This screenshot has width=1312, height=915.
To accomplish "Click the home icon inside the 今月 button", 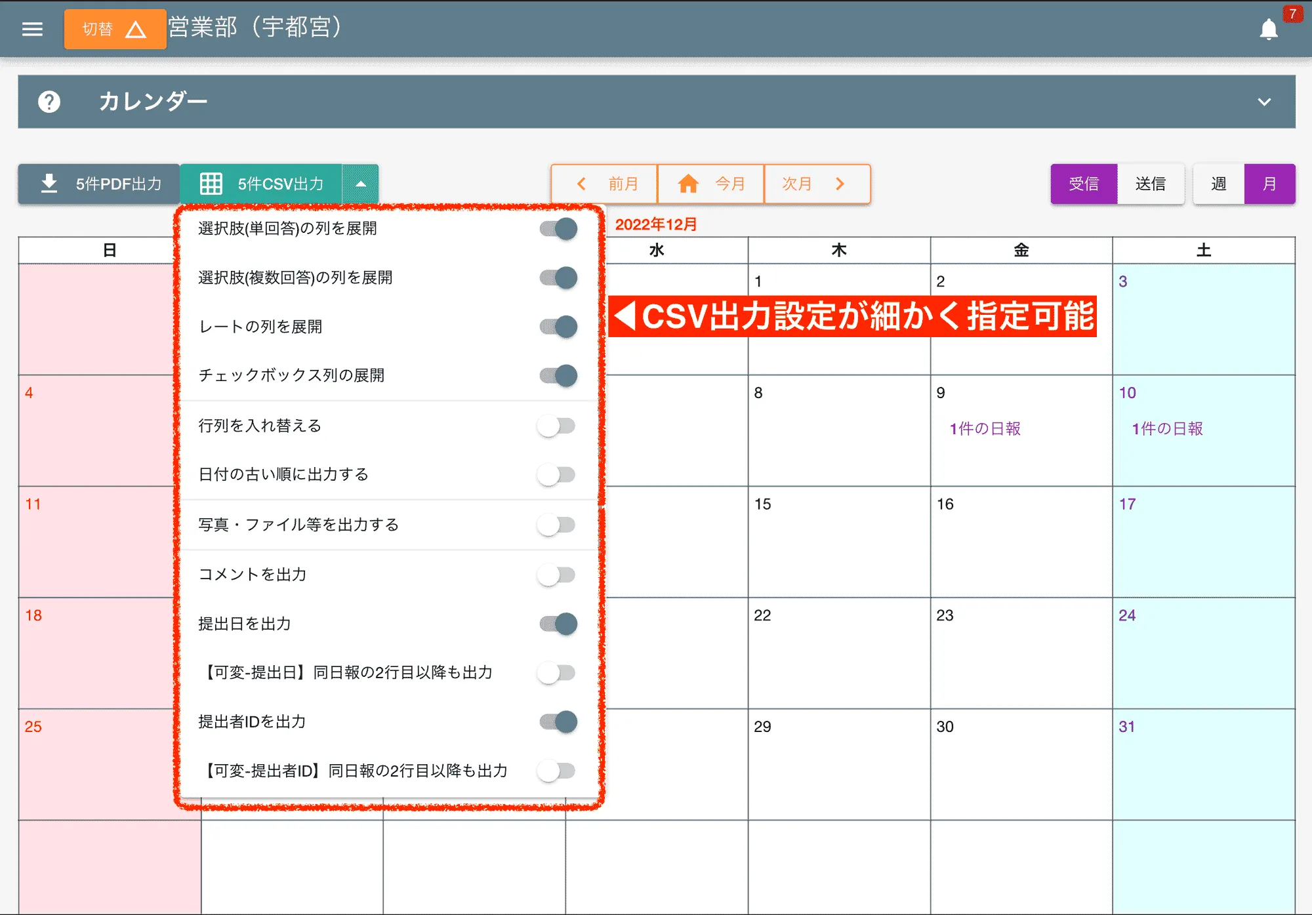I will (x=689, y=184).
